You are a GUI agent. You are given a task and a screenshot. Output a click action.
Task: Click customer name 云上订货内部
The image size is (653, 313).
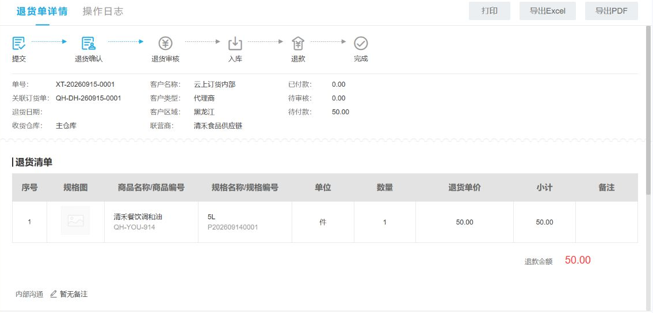pos(215,84)
